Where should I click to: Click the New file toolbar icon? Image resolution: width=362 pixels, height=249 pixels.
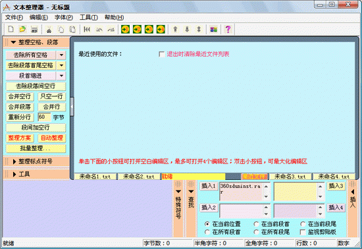(11, 30)
